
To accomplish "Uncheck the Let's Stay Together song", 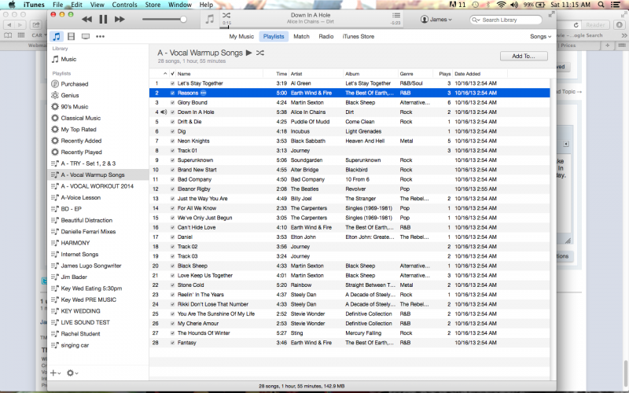I will click(172, 83).
